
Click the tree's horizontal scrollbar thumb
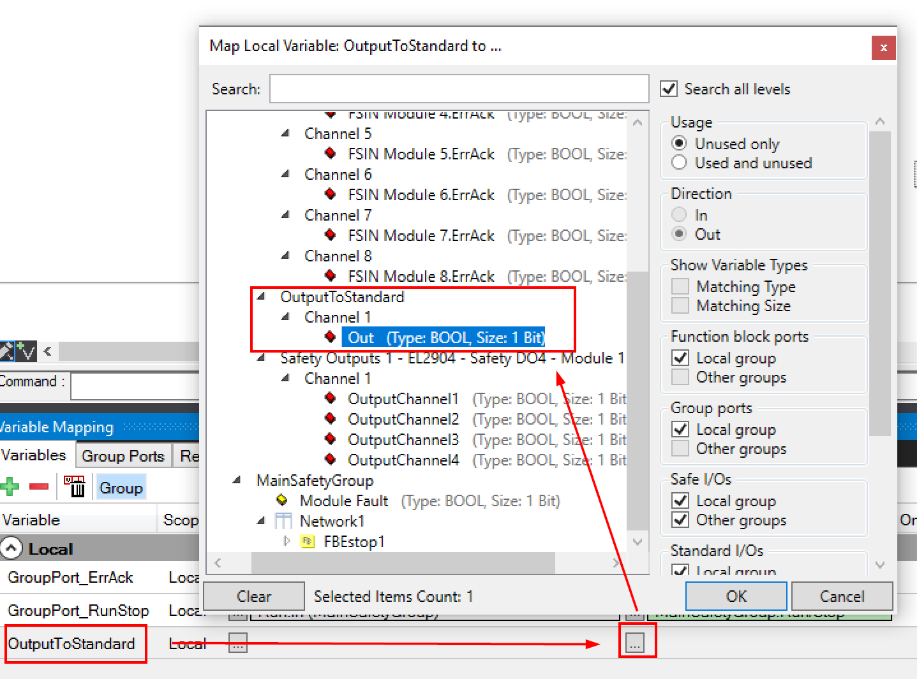[403, 563]
